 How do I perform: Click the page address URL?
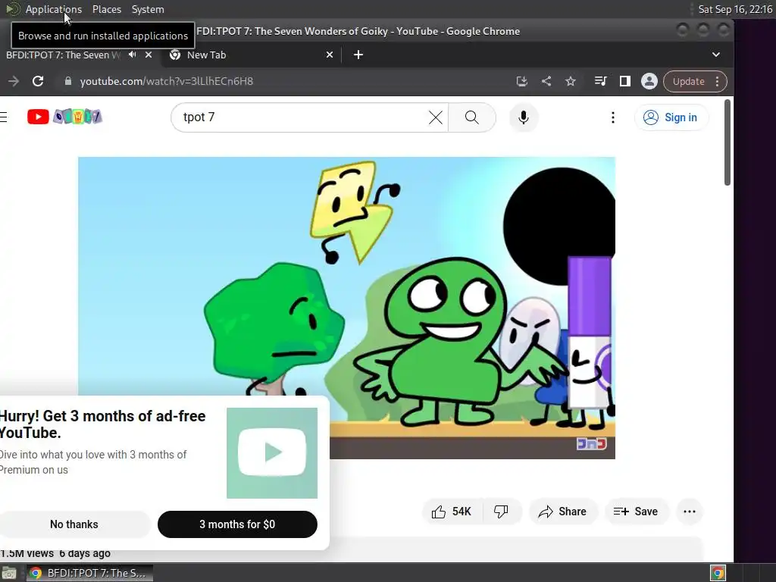pyautogui.click(x=166, y=81)
